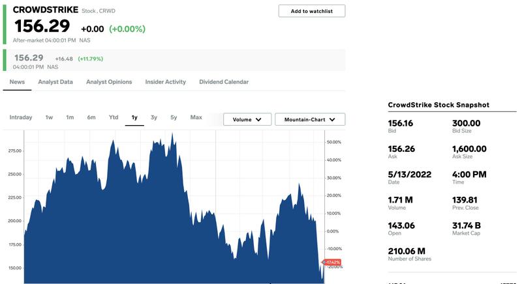
Task: Click the 1.71 M Volume value
Action: 400,200
